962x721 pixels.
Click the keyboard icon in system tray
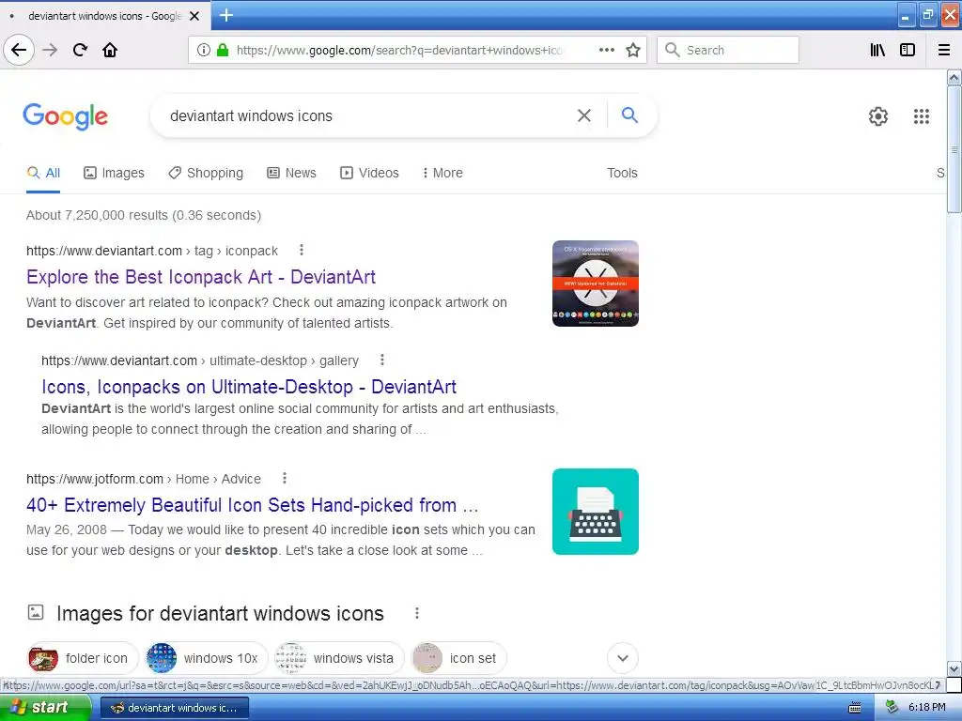click(855, 708)
